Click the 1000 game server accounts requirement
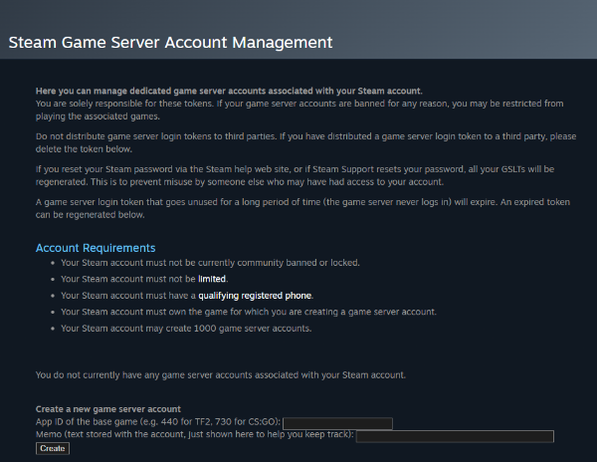Image resolution: width=597 pixels, height=462 pixels. tap(186, 328)
